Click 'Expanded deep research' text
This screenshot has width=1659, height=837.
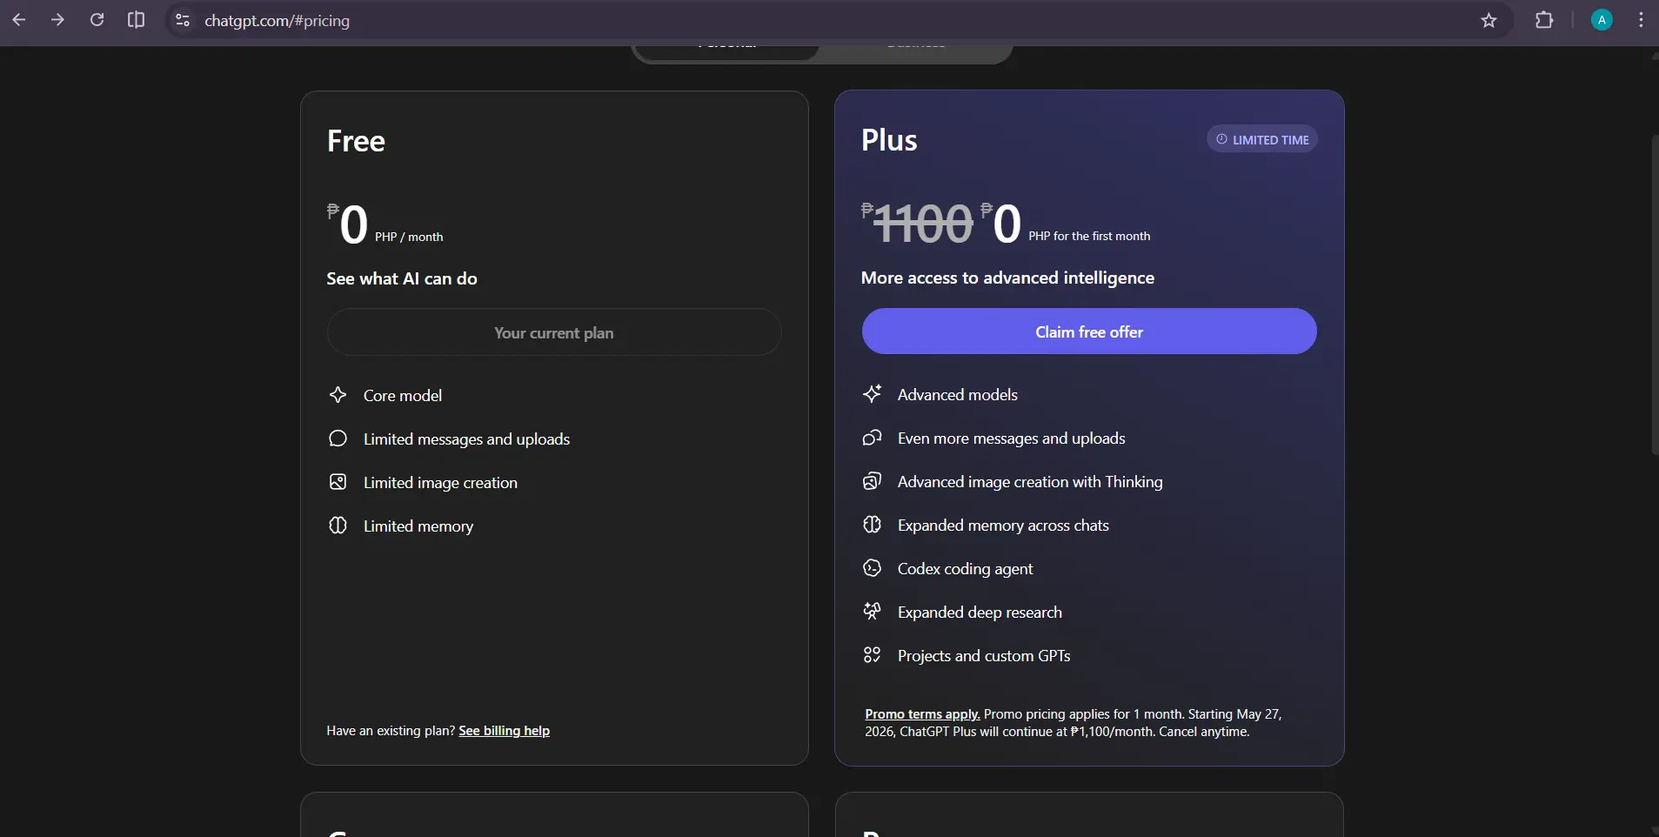point(980,613)
